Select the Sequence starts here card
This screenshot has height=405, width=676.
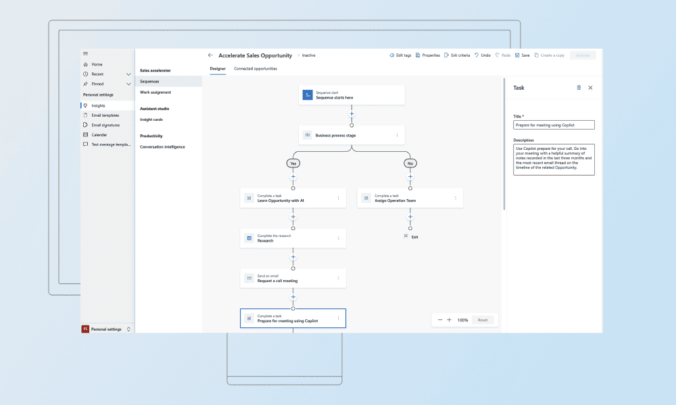click(352, 95)
